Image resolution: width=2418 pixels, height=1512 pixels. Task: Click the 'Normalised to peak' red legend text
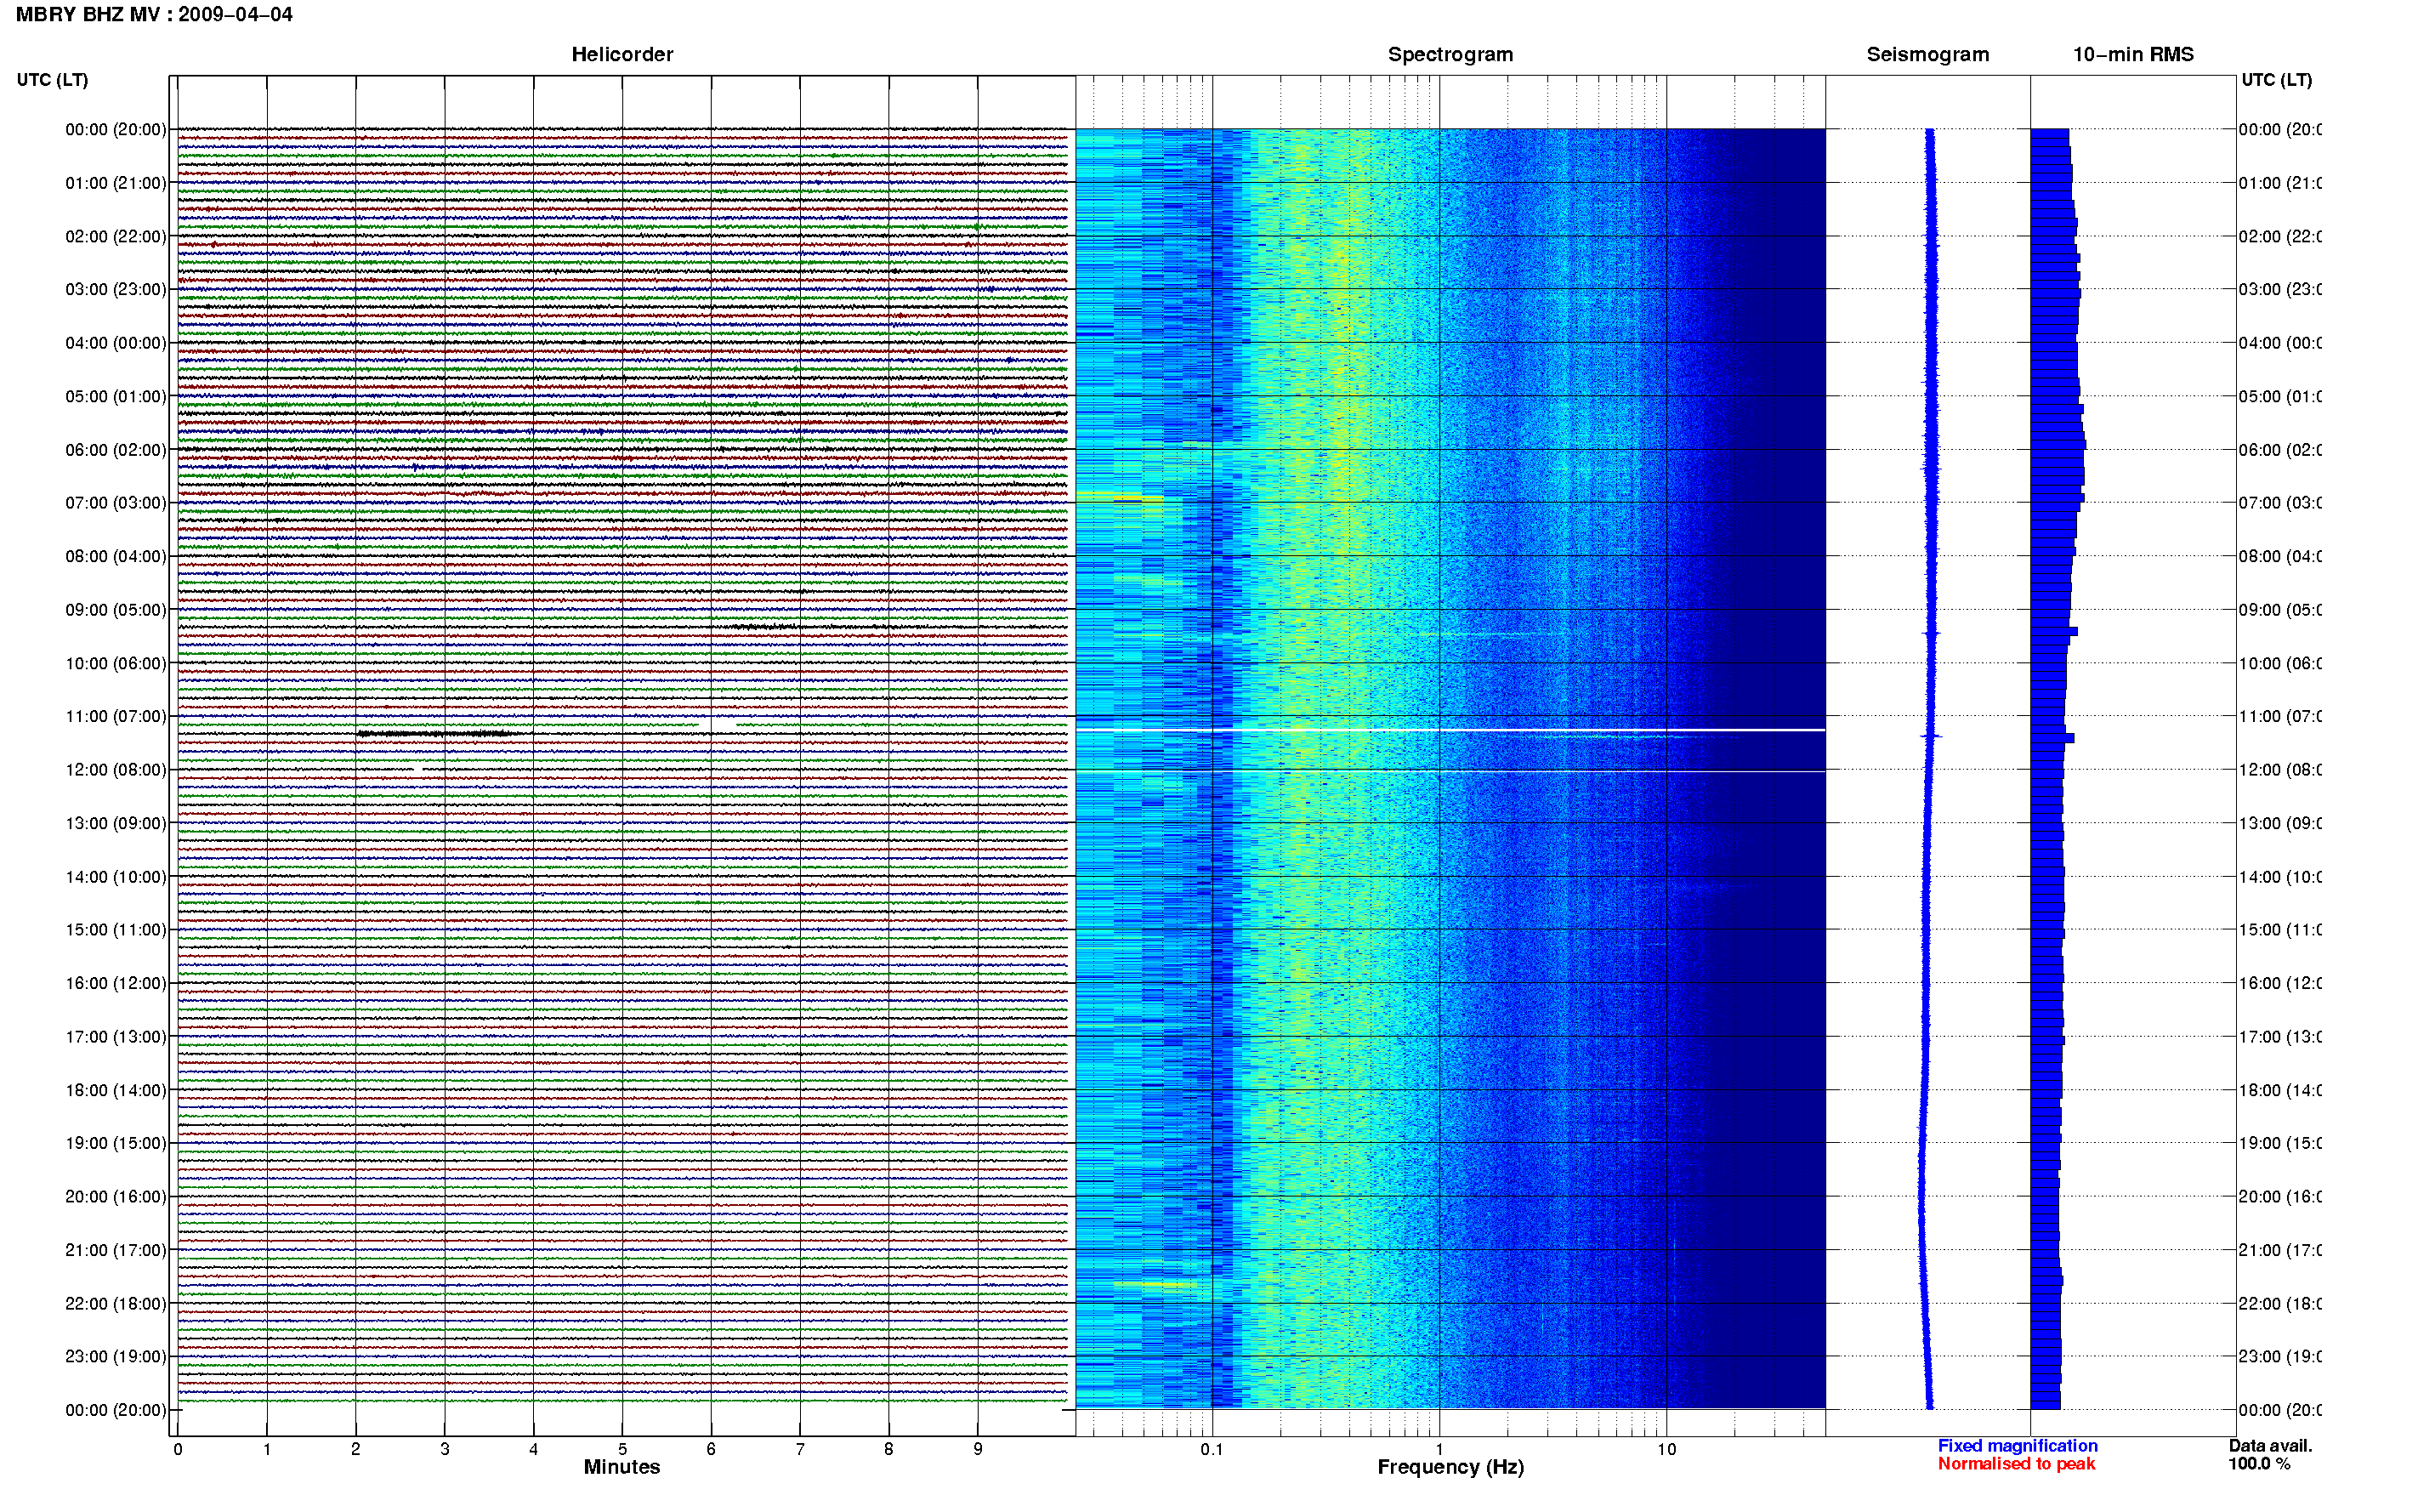[2016, 1464]
